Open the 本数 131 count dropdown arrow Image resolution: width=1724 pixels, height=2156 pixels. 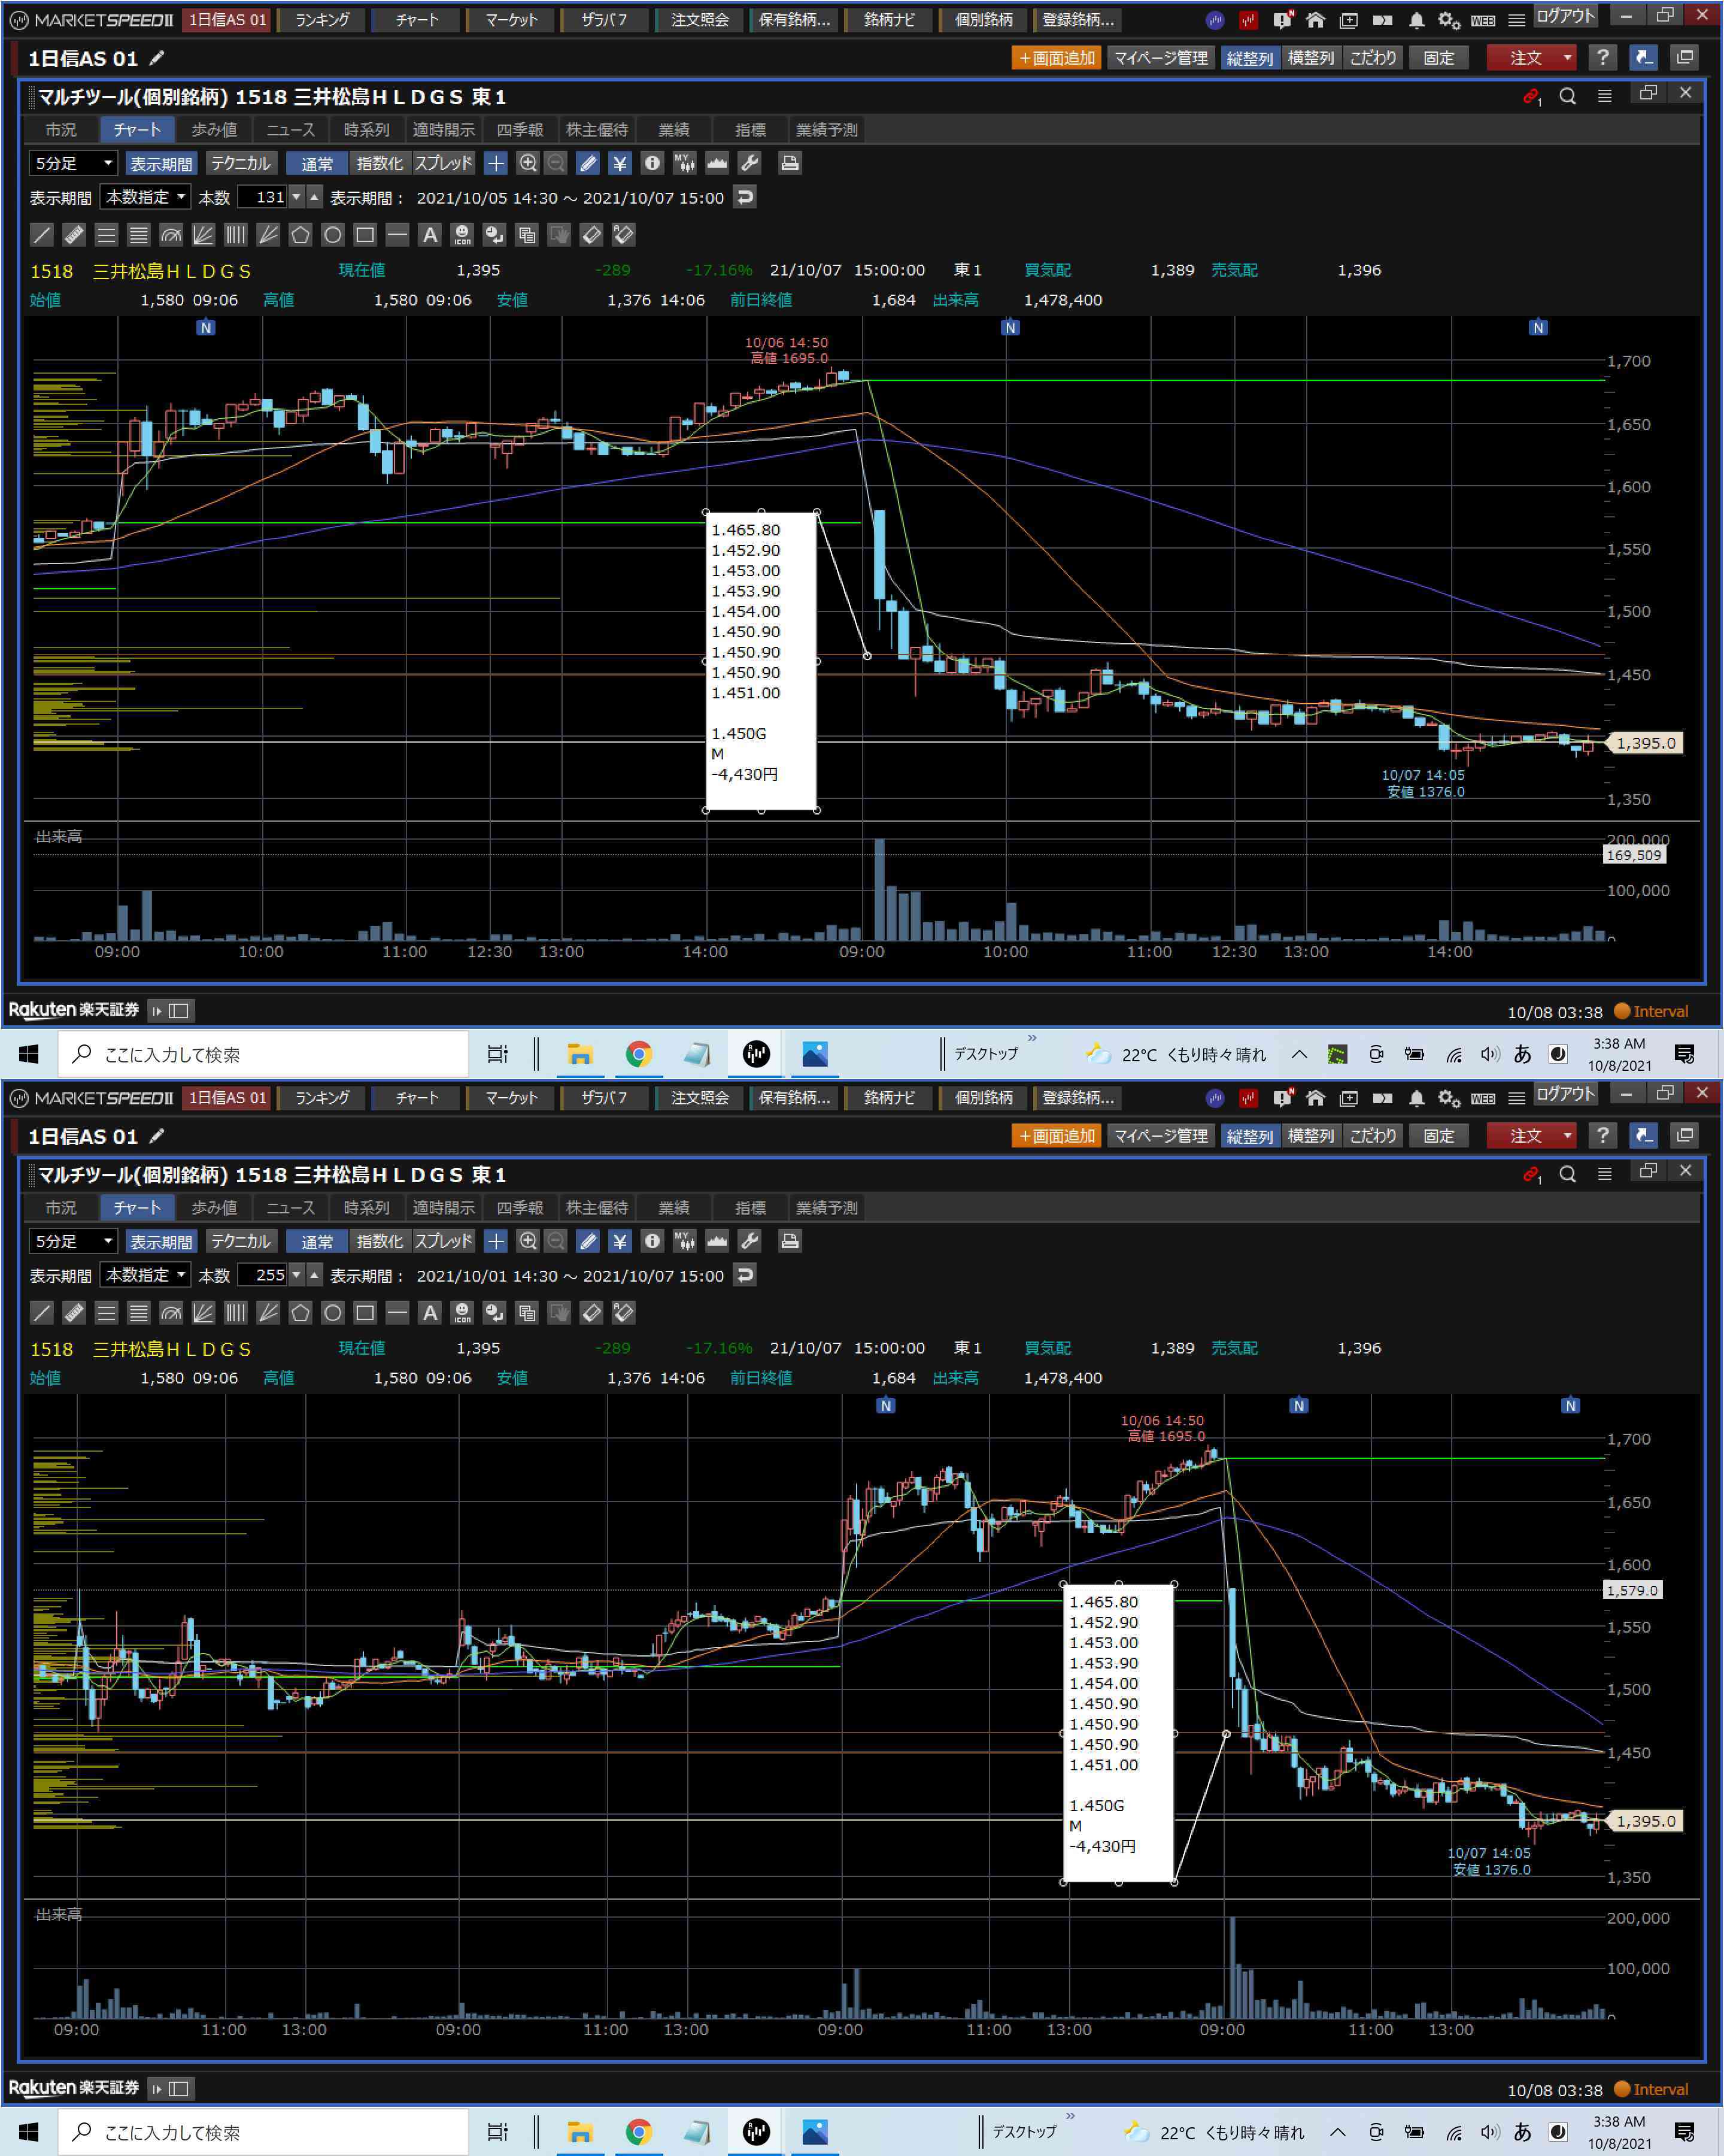pyautogui.click(x=297, y=197)
